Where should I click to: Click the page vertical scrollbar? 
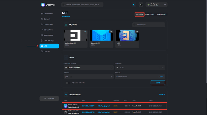tap(206, 41)
